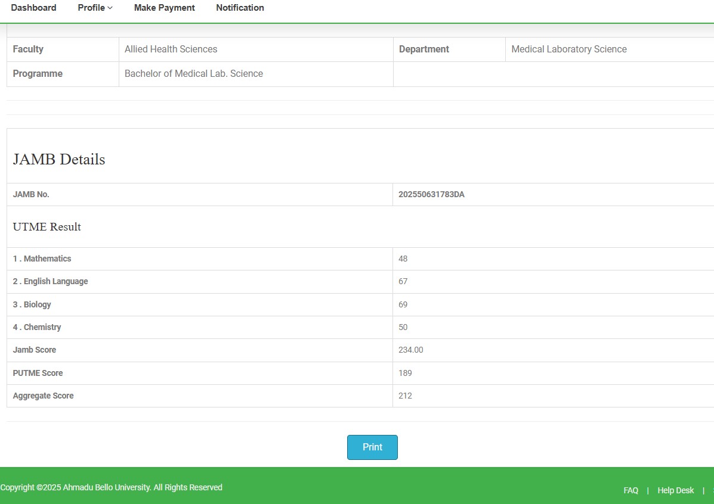Viewport: 714px width, 504px height.
Task: Click the UTME Result heading
Action: click(47, 227)
